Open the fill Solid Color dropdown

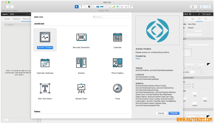(x=197, y=45)
